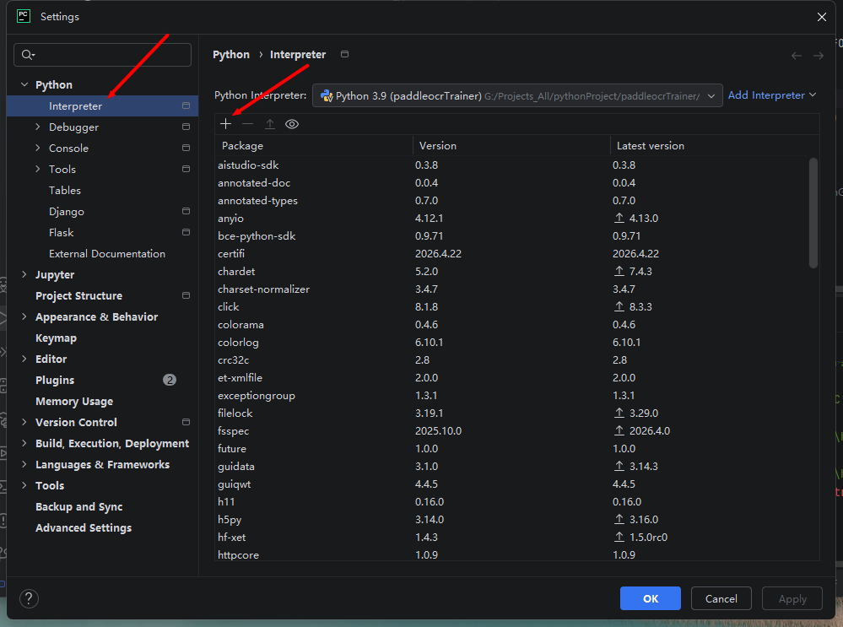Click the package list vertical scrollbar

[x=813, y=213]
